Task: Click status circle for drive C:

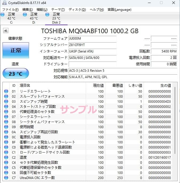Action: 2,15
